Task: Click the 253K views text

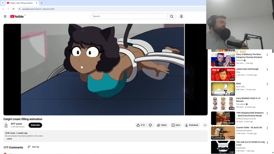Action: [10, 133]
